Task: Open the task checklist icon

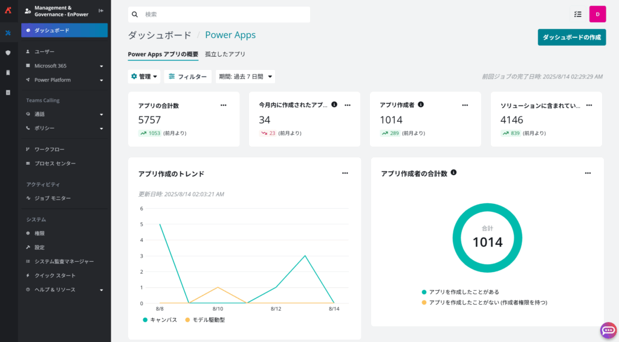Action: point(577,14)
